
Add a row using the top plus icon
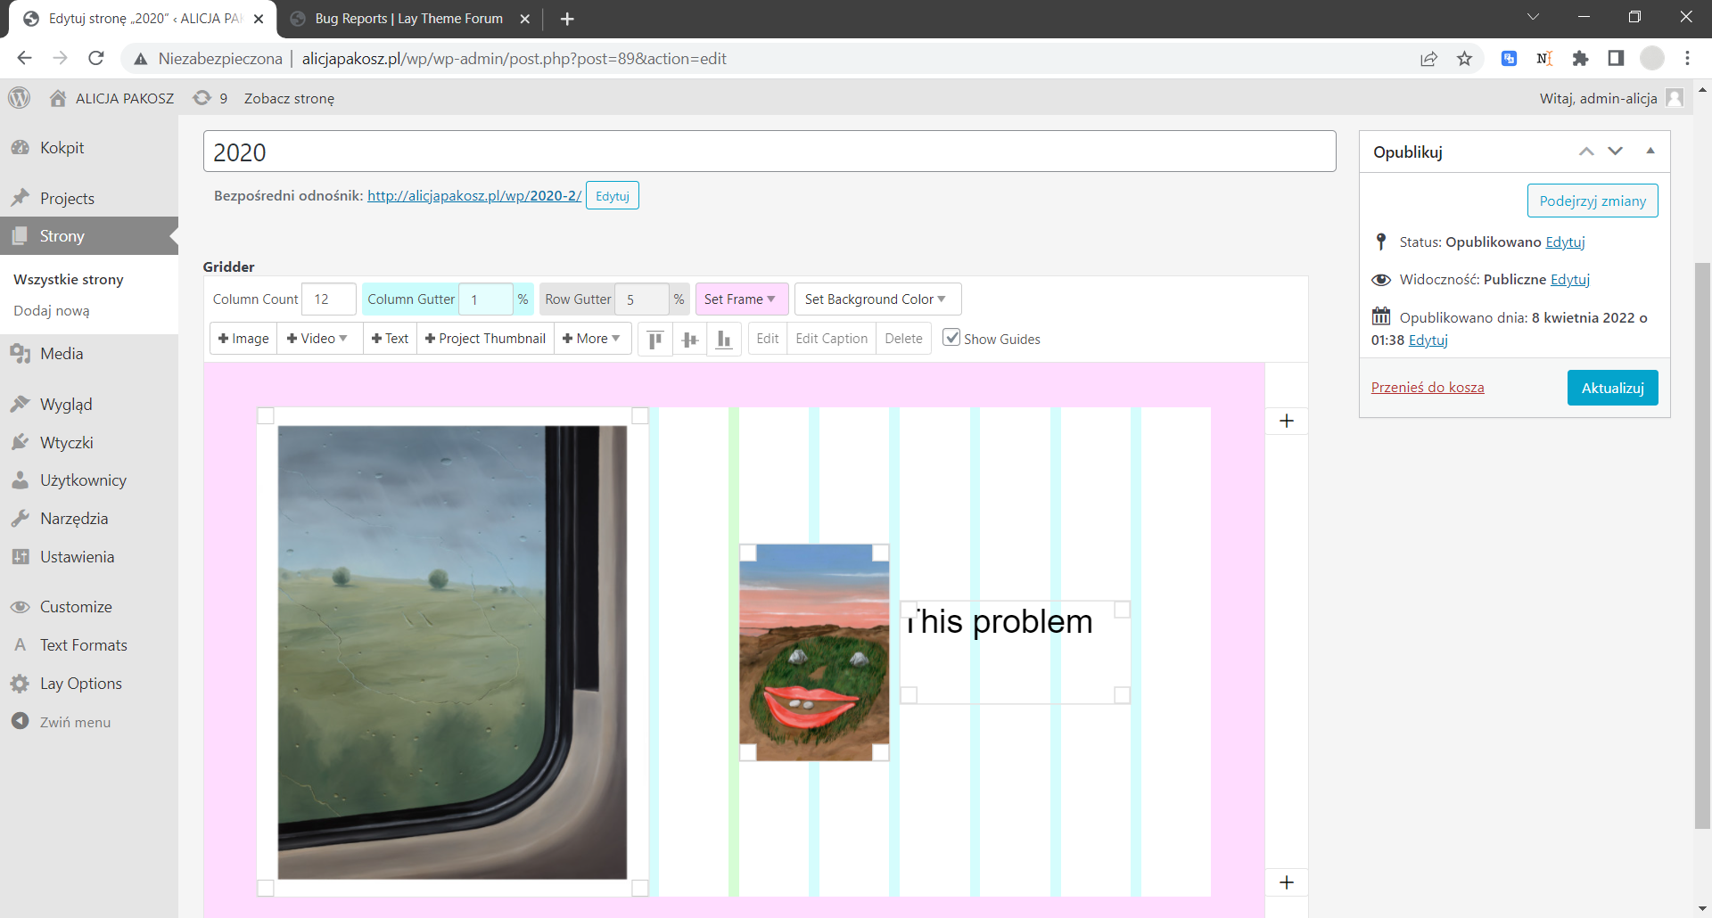pyautogui.click(x=1287, y=421)
